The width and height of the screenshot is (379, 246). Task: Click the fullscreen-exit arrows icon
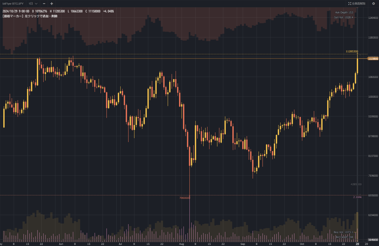350,3
